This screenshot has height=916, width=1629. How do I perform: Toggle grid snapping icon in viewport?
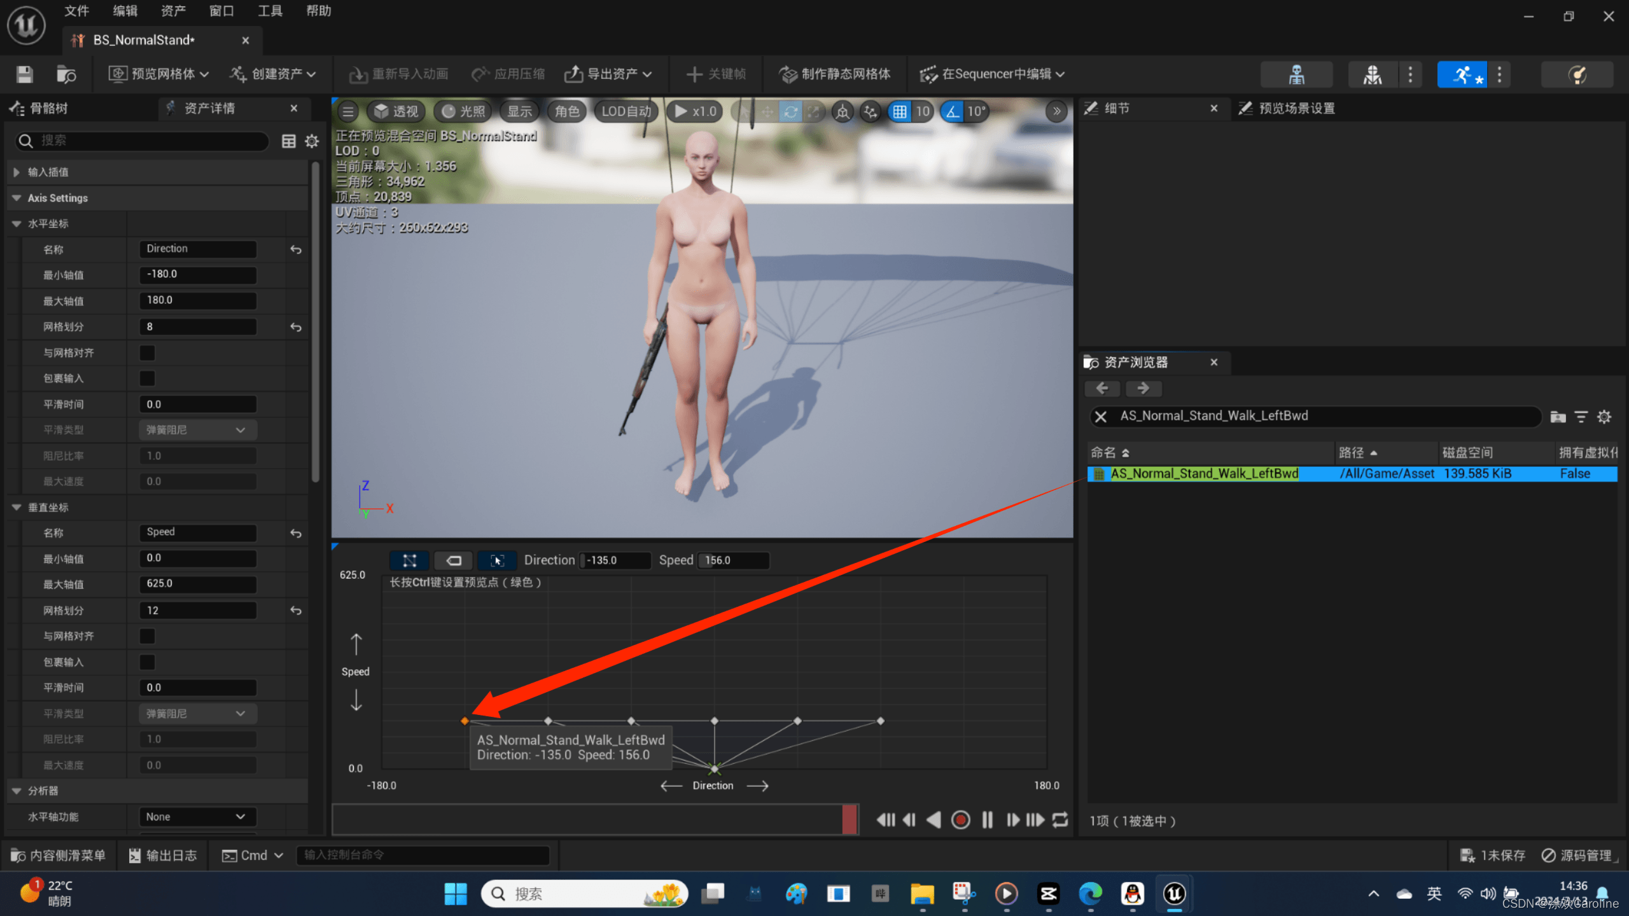[x=900, y=112]
